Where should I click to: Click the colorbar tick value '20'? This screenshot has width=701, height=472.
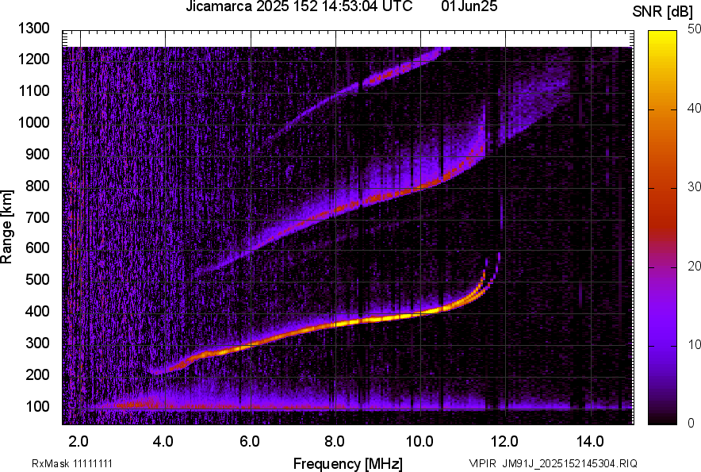(695, 266)
